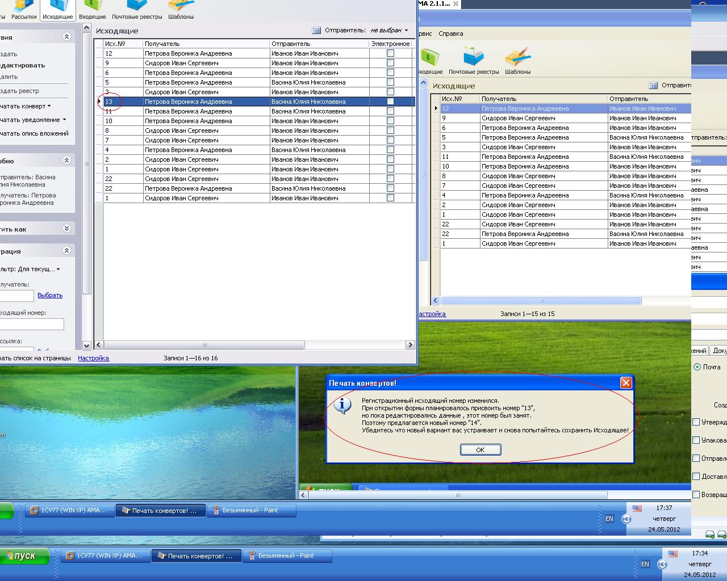Open Безымянный - Paint on the bottom taskbar
The image size is (727, 581).
[286, 556]
